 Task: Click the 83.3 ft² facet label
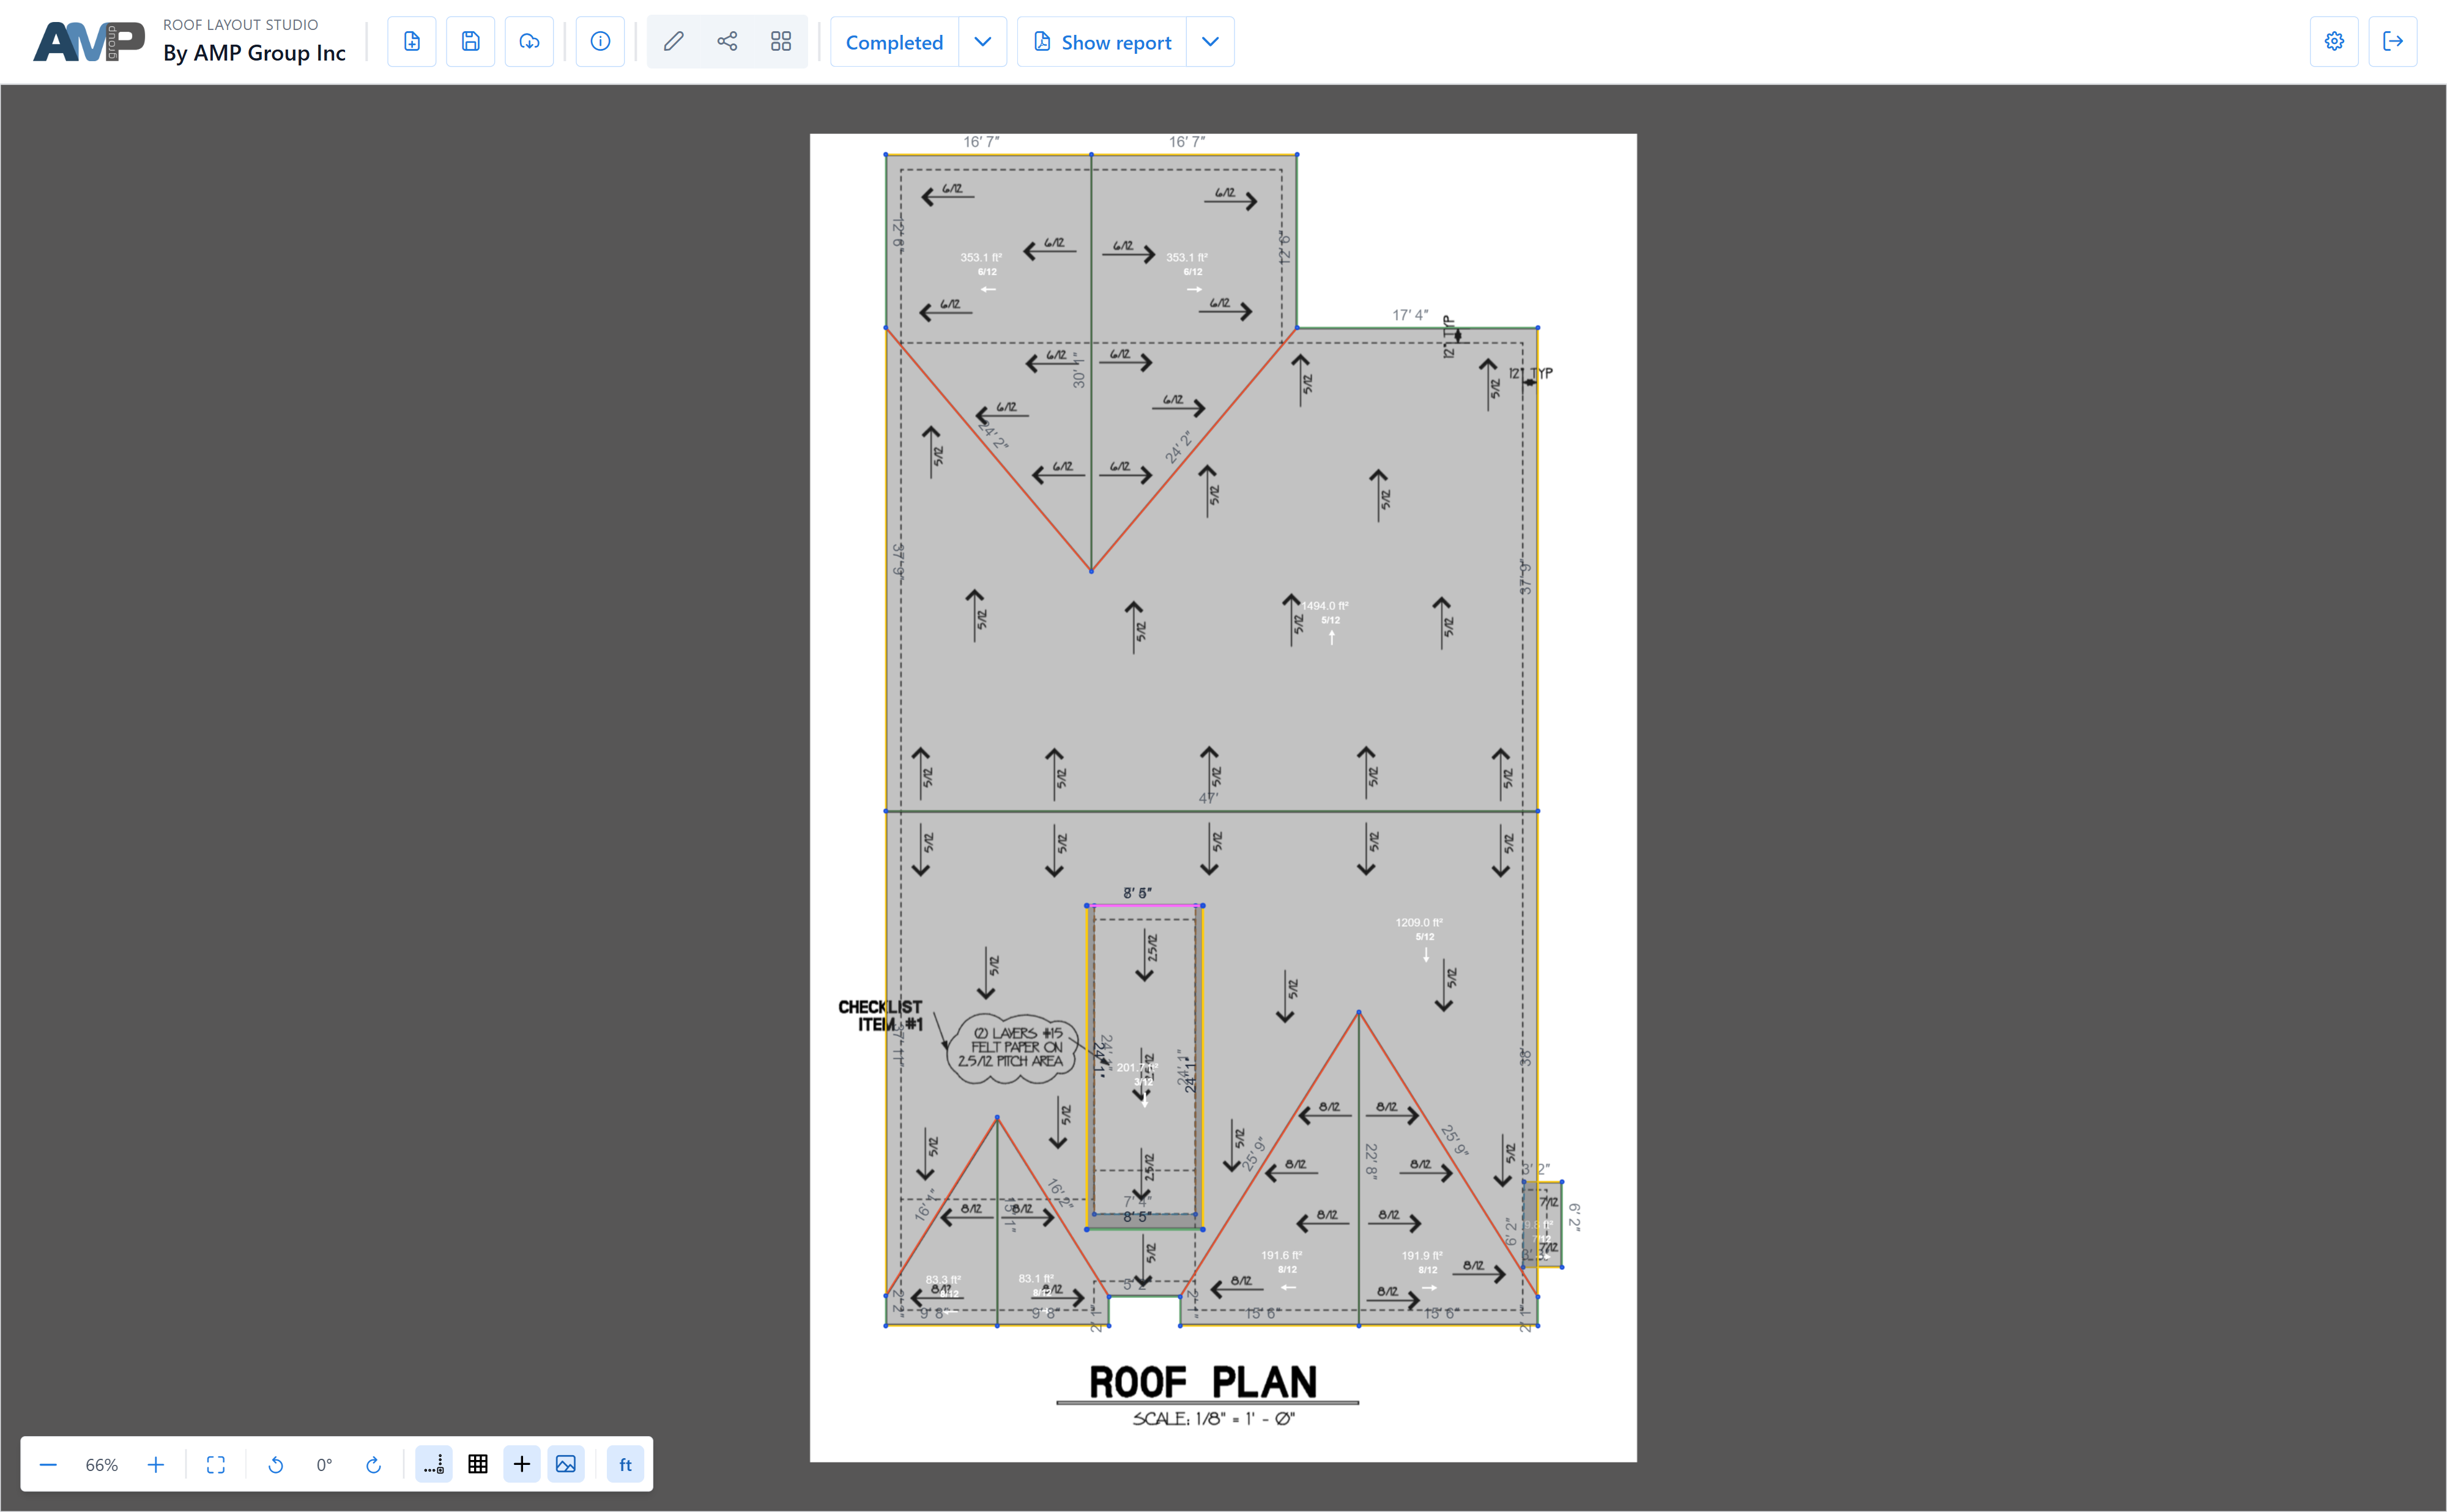pyautogui.click(x=943, y=1279)
